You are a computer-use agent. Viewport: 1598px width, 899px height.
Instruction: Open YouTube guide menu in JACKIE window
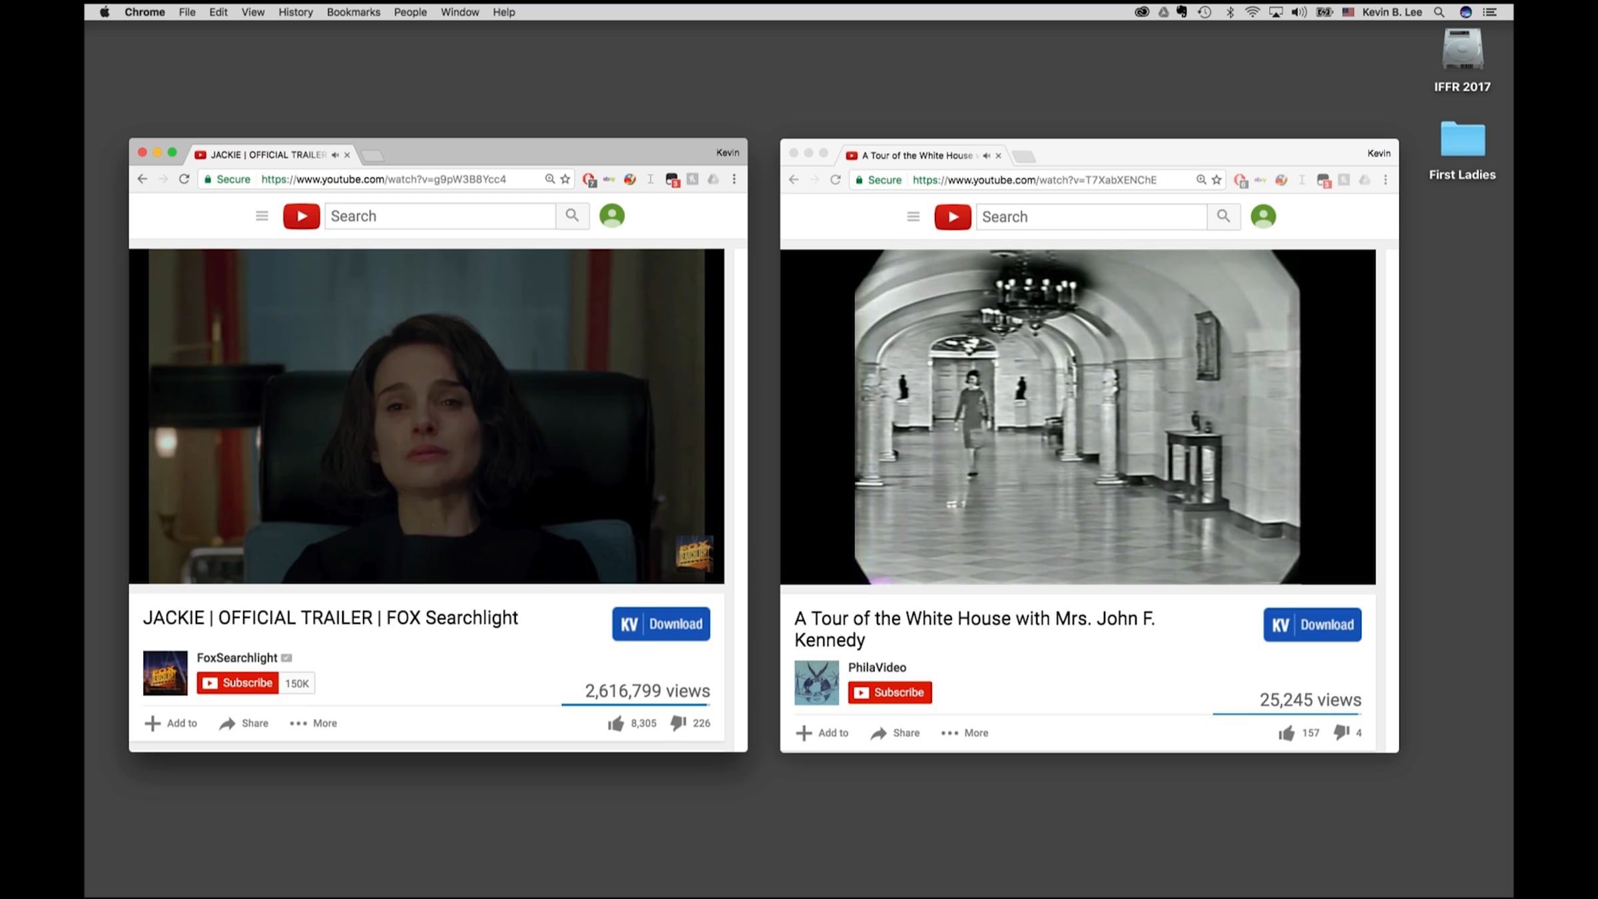pos(262,216)
